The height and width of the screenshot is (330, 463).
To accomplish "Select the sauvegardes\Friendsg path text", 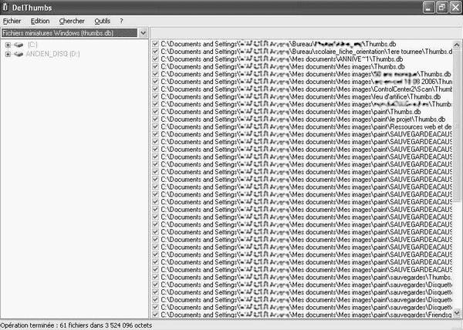I will 306,315.
